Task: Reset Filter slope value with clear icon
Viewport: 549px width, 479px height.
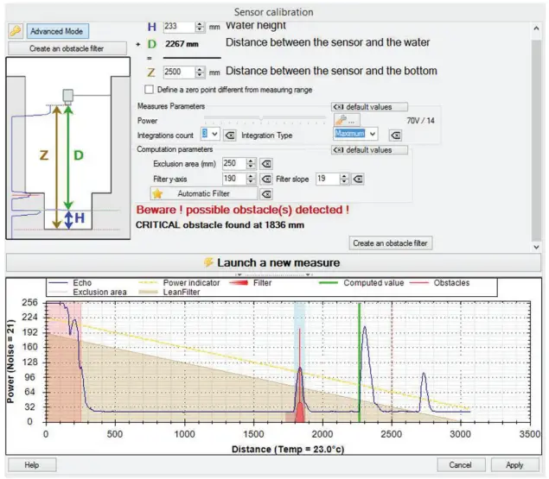Action: point(358,179)
